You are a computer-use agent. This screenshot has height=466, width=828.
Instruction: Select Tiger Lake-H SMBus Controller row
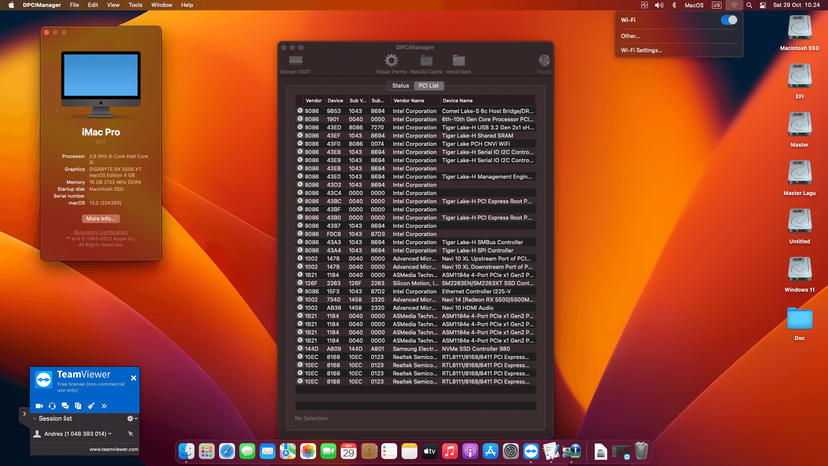click(x=416, y=242)
